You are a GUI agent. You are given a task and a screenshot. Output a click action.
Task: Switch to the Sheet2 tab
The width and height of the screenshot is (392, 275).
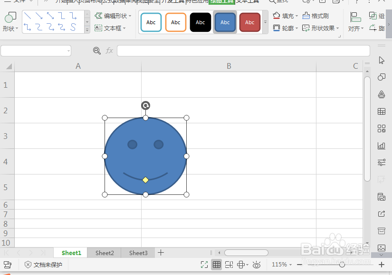pyautogui.click(x=105, y=253)
